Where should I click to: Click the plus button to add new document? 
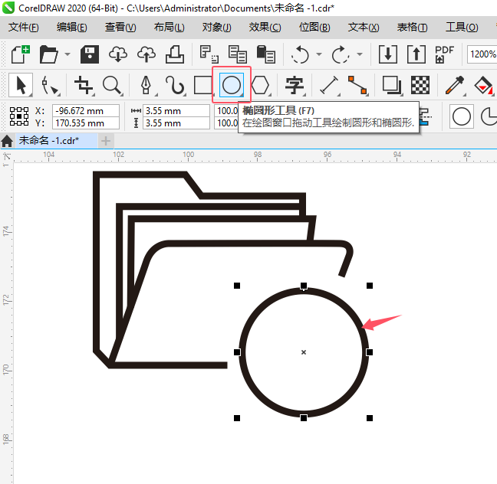coord(106,141)
